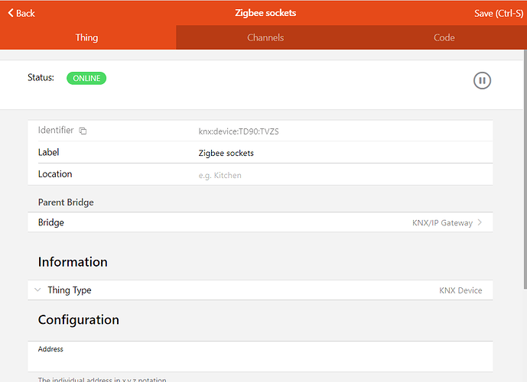The width and height of the screenshot is (527, 382).
Task: Switch to the Channels tab
Action: [265, 37]
